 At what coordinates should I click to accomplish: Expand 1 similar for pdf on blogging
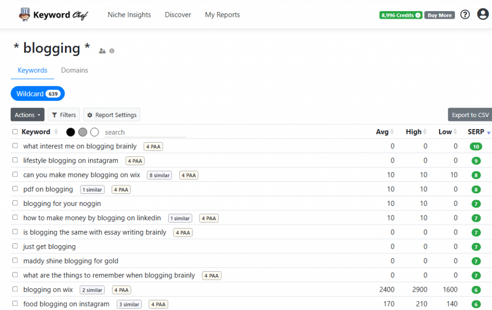92,190
